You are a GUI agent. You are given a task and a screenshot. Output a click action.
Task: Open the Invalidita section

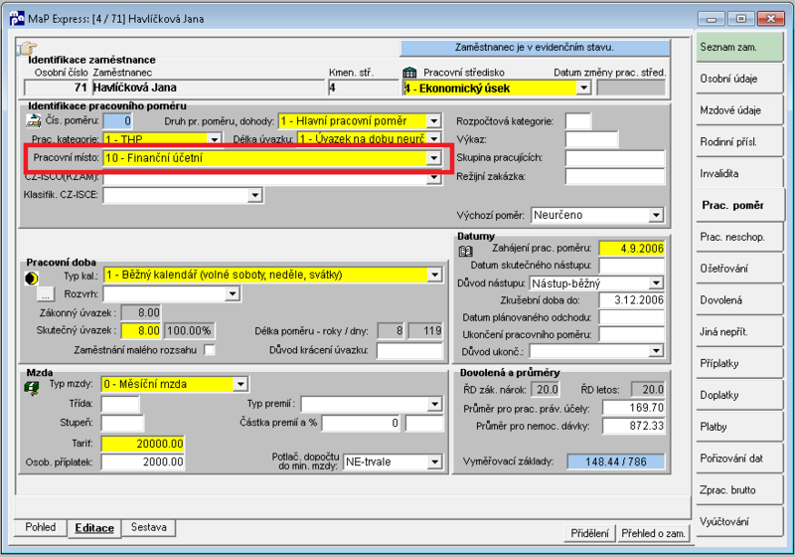point(739,173)
